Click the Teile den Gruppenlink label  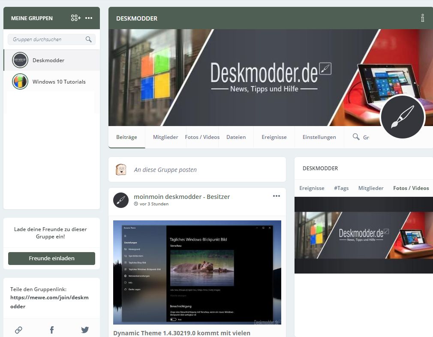39,289
